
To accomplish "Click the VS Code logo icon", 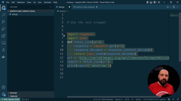I will tap(3, 2).
